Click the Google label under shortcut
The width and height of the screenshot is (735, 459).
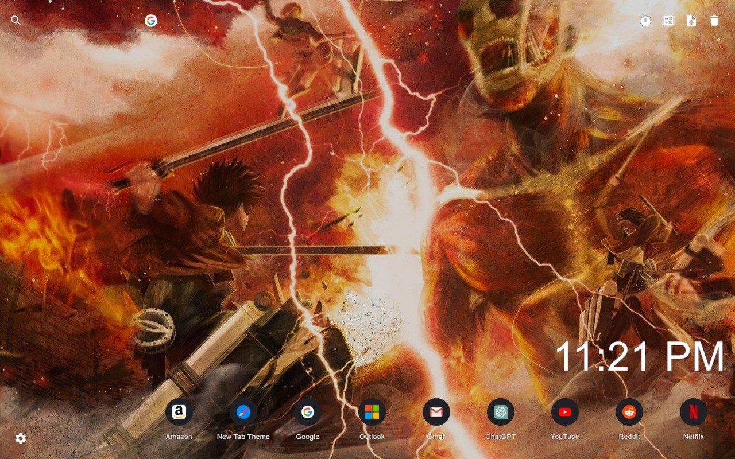[x=308, y=437]
